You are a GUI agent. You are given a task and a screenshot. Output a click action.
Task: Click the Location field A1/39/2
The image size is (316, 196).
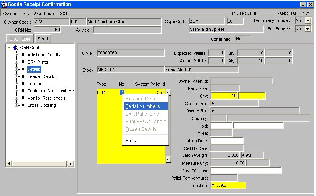click(x=228, y=186)
